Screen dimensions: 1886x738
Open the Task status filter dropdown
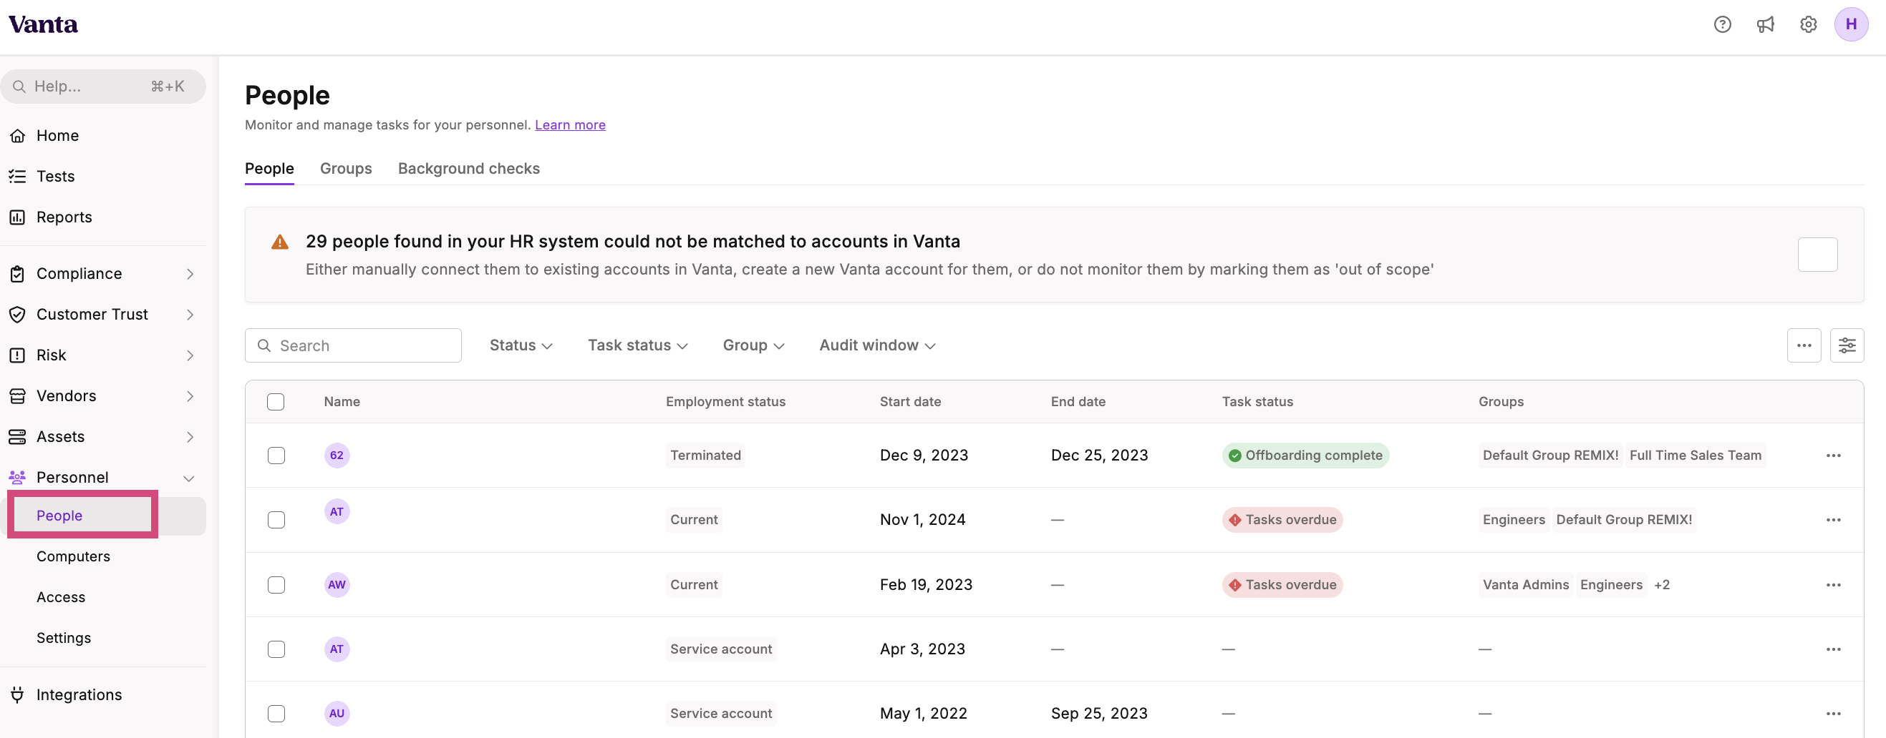(x=638, y=345)
